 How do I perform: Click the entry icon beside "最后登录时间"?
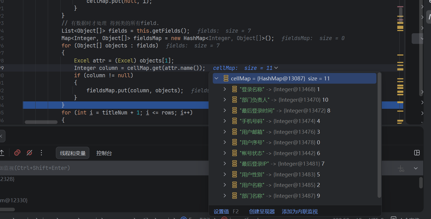click(234, 110)
